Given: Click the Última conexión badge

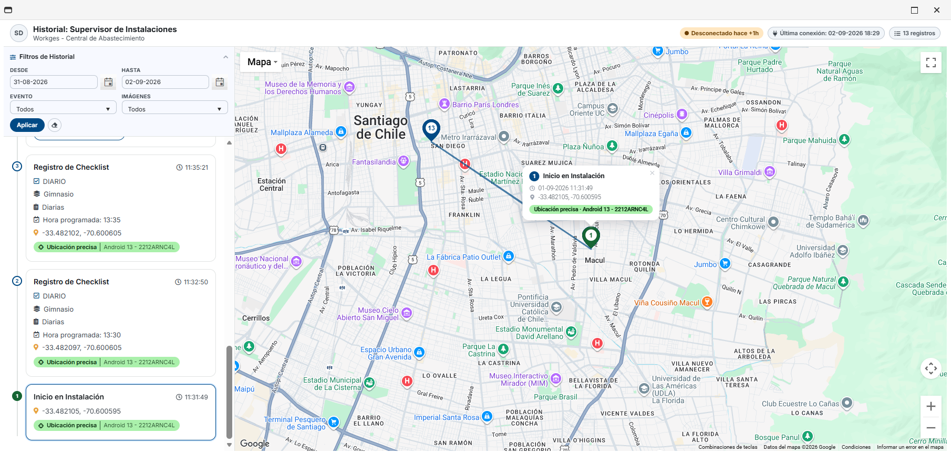Looking at the screenshot, I should point(826,33).
